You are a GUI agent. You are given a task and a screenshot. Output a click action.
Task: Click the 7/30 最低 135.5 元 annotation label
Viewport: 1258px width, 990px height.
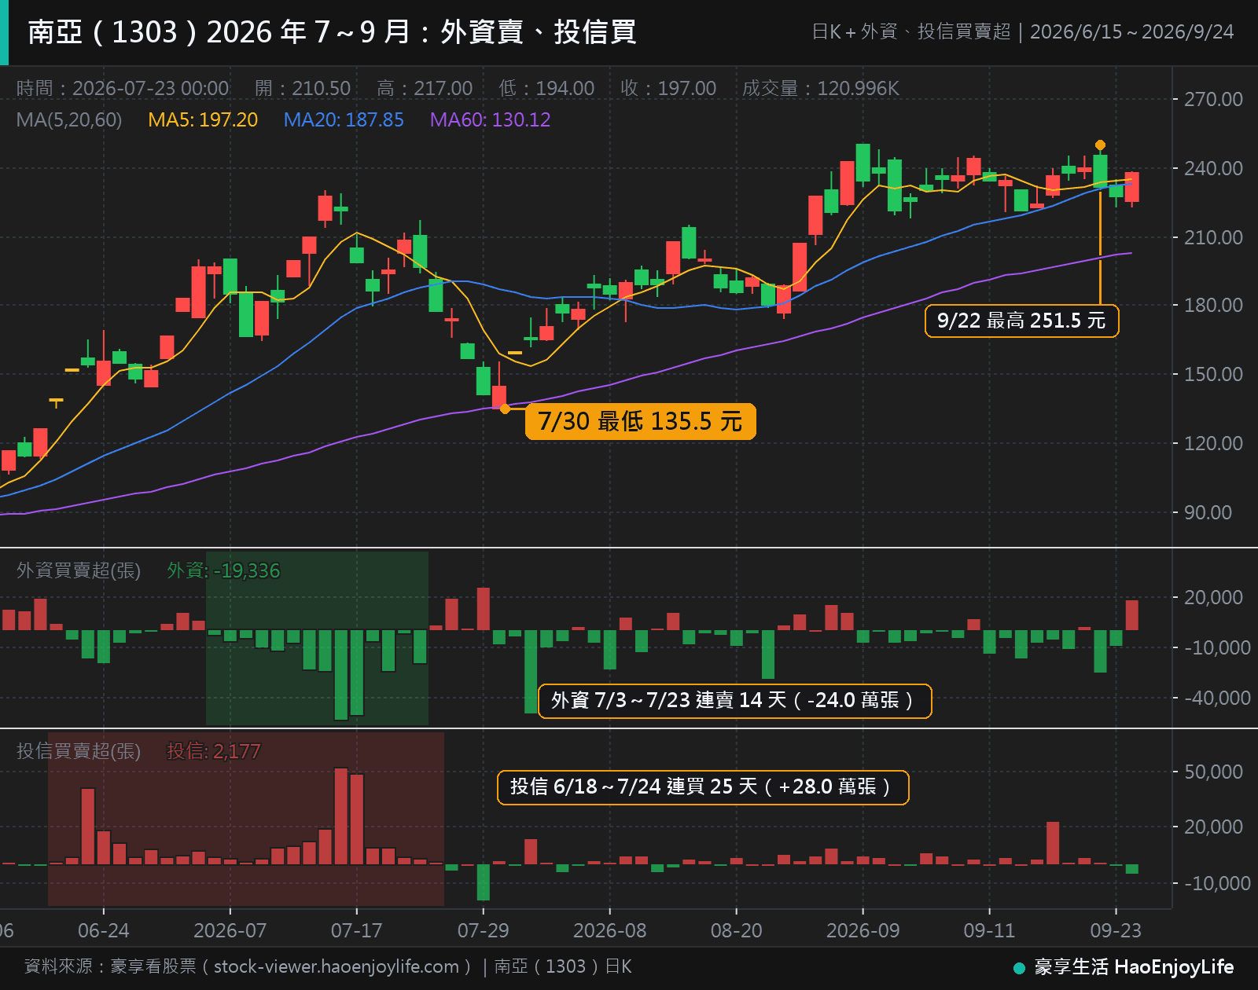tap(640, 421)
